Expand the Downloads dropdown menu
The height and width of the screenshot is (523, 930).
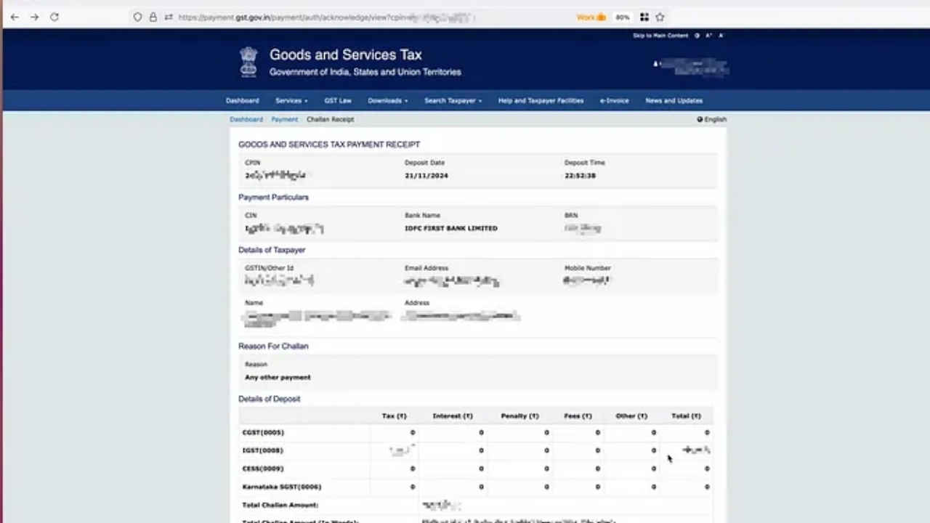coord(387,101)
